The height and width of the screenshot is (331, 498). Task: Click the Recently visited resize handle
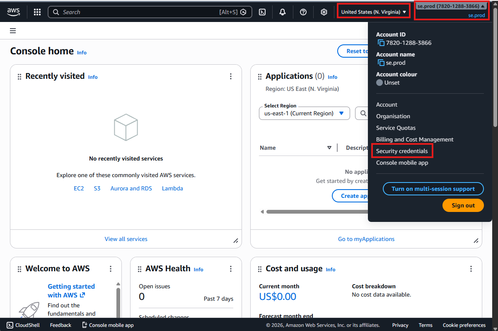click(236, 241)
